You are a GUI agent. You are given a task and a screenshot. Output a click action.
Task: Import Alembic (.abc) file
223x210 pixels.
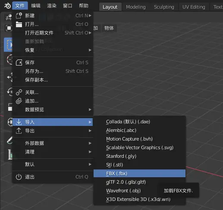[x=139, y=130]
